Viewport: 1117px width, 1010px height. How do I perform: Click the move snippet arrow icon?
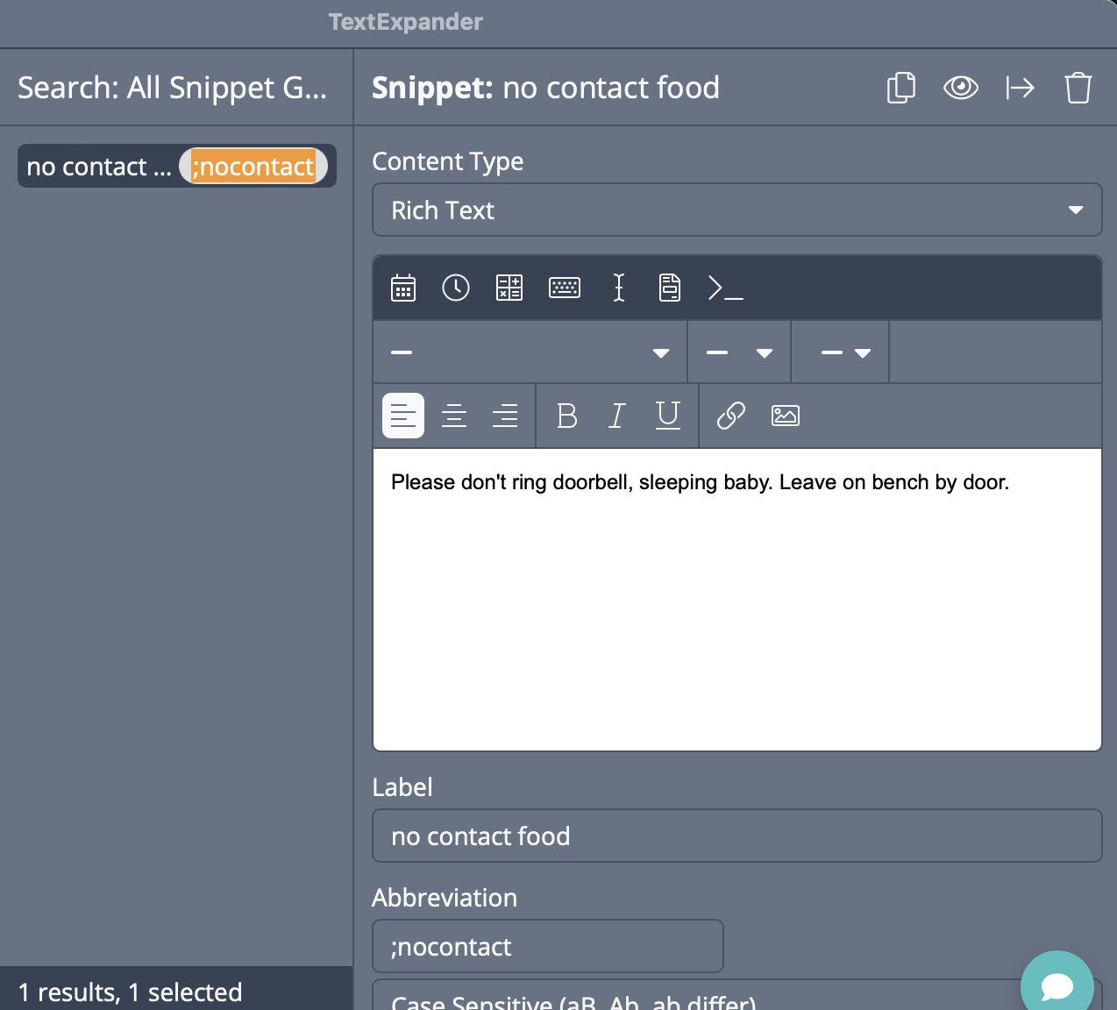tap(1020, 88)
